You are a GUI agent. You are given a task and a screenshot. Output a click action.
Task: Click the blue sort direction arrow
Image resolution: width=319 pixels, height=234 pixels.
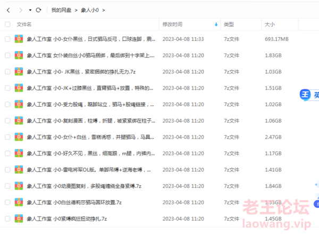tap(216, 24)
